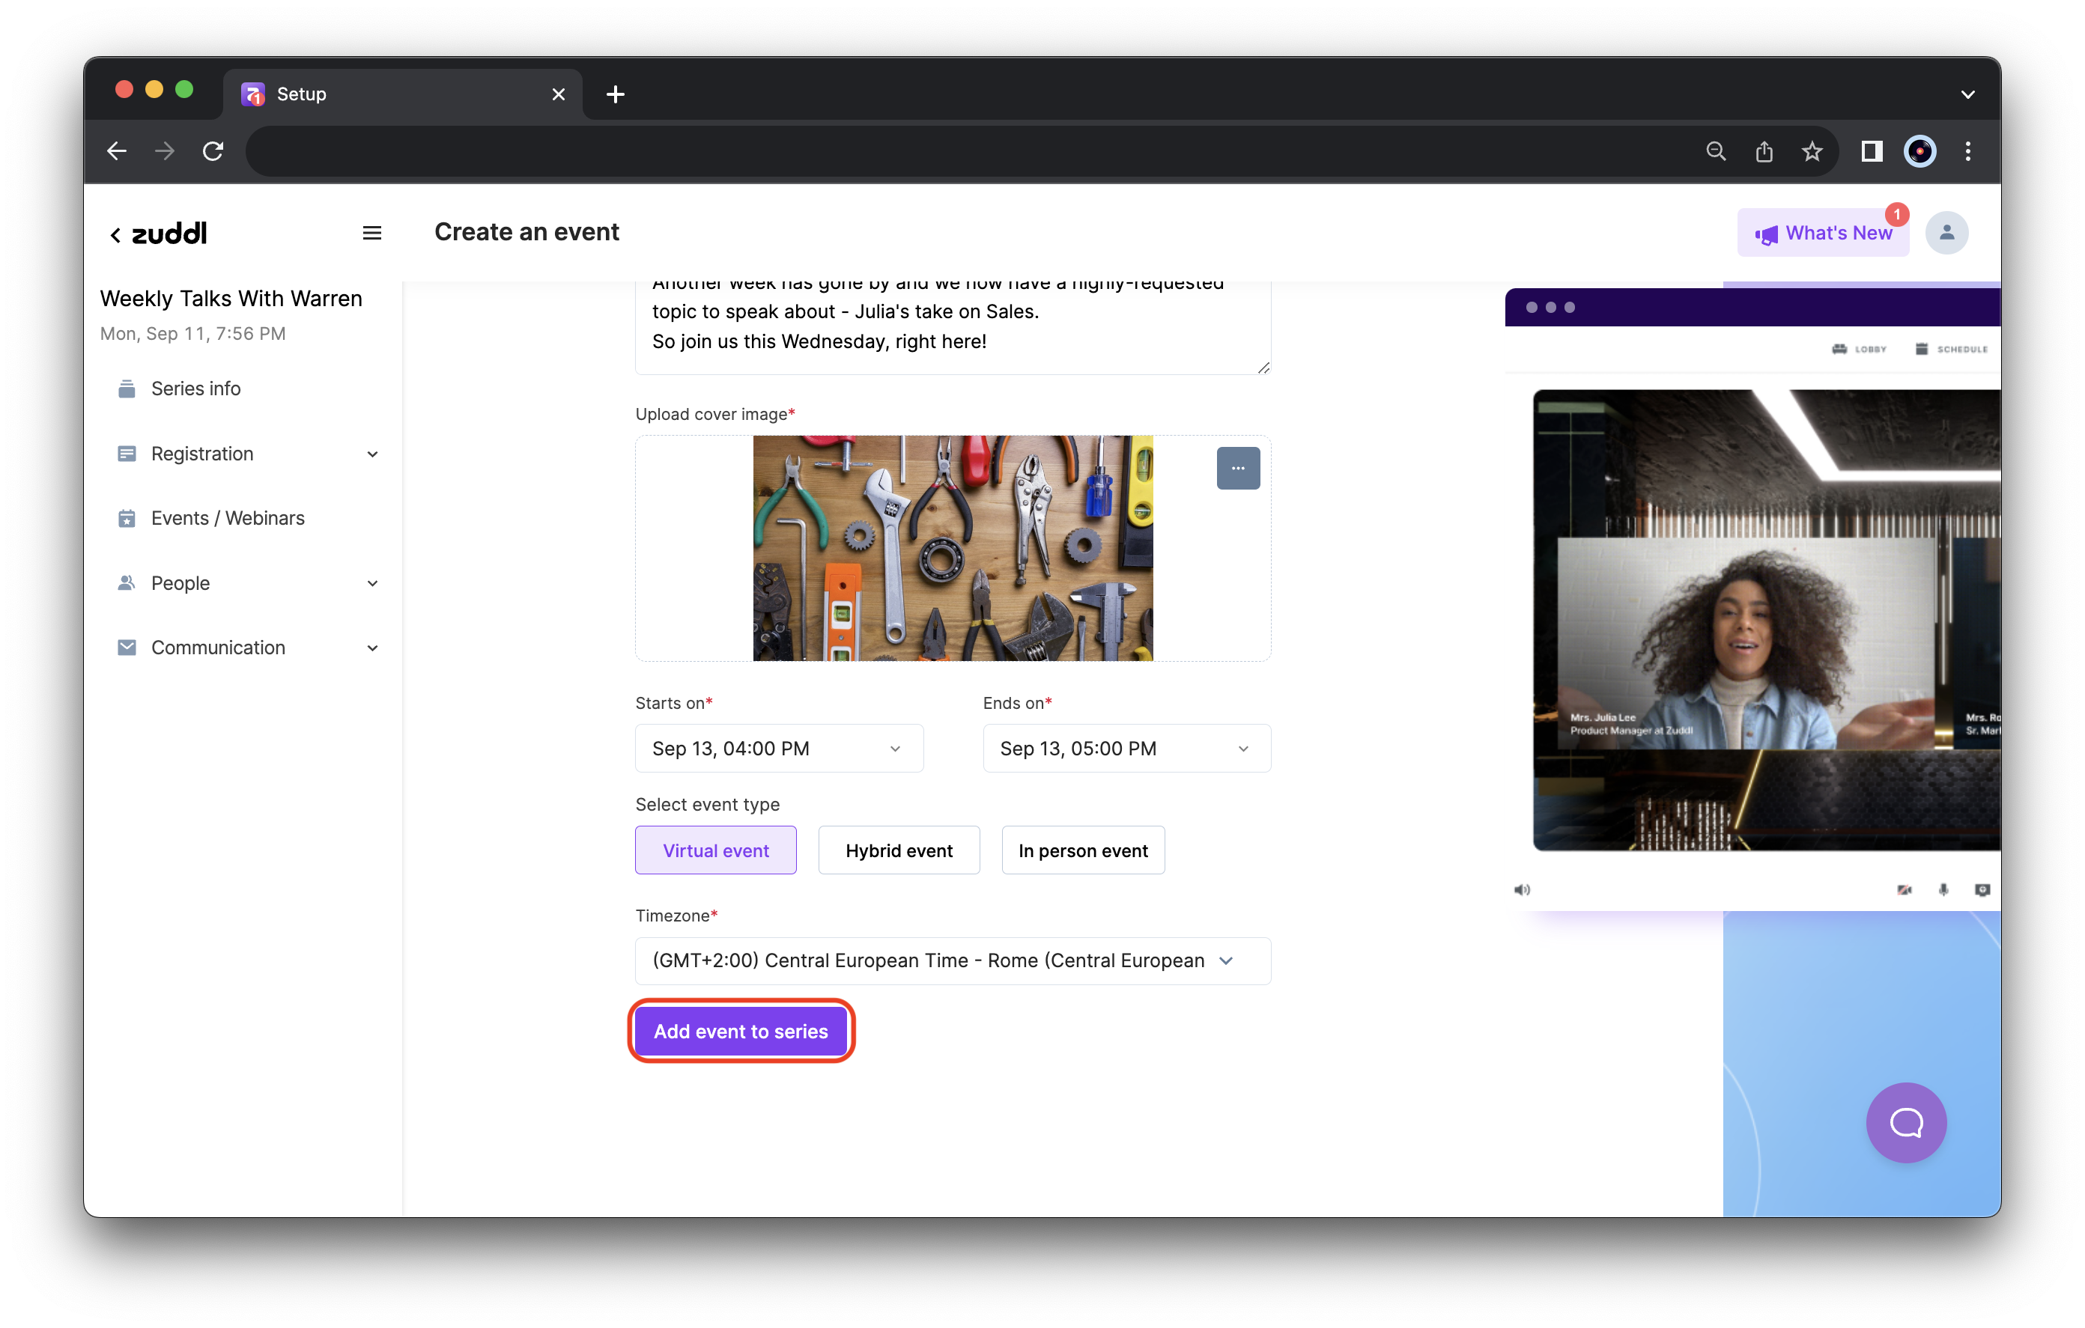Open the chat support bubble

[1905, 1122]
